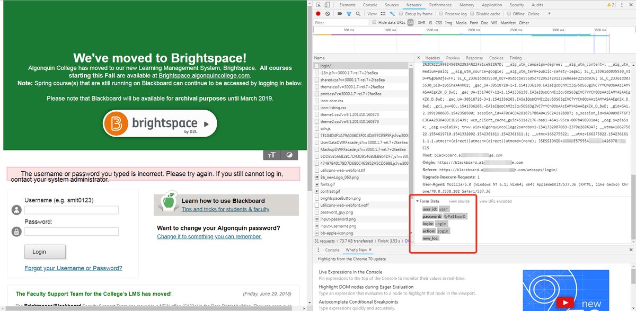636x311 pixels.
Task: Open Forgot your Username or Password link
Action: (73, 268)
